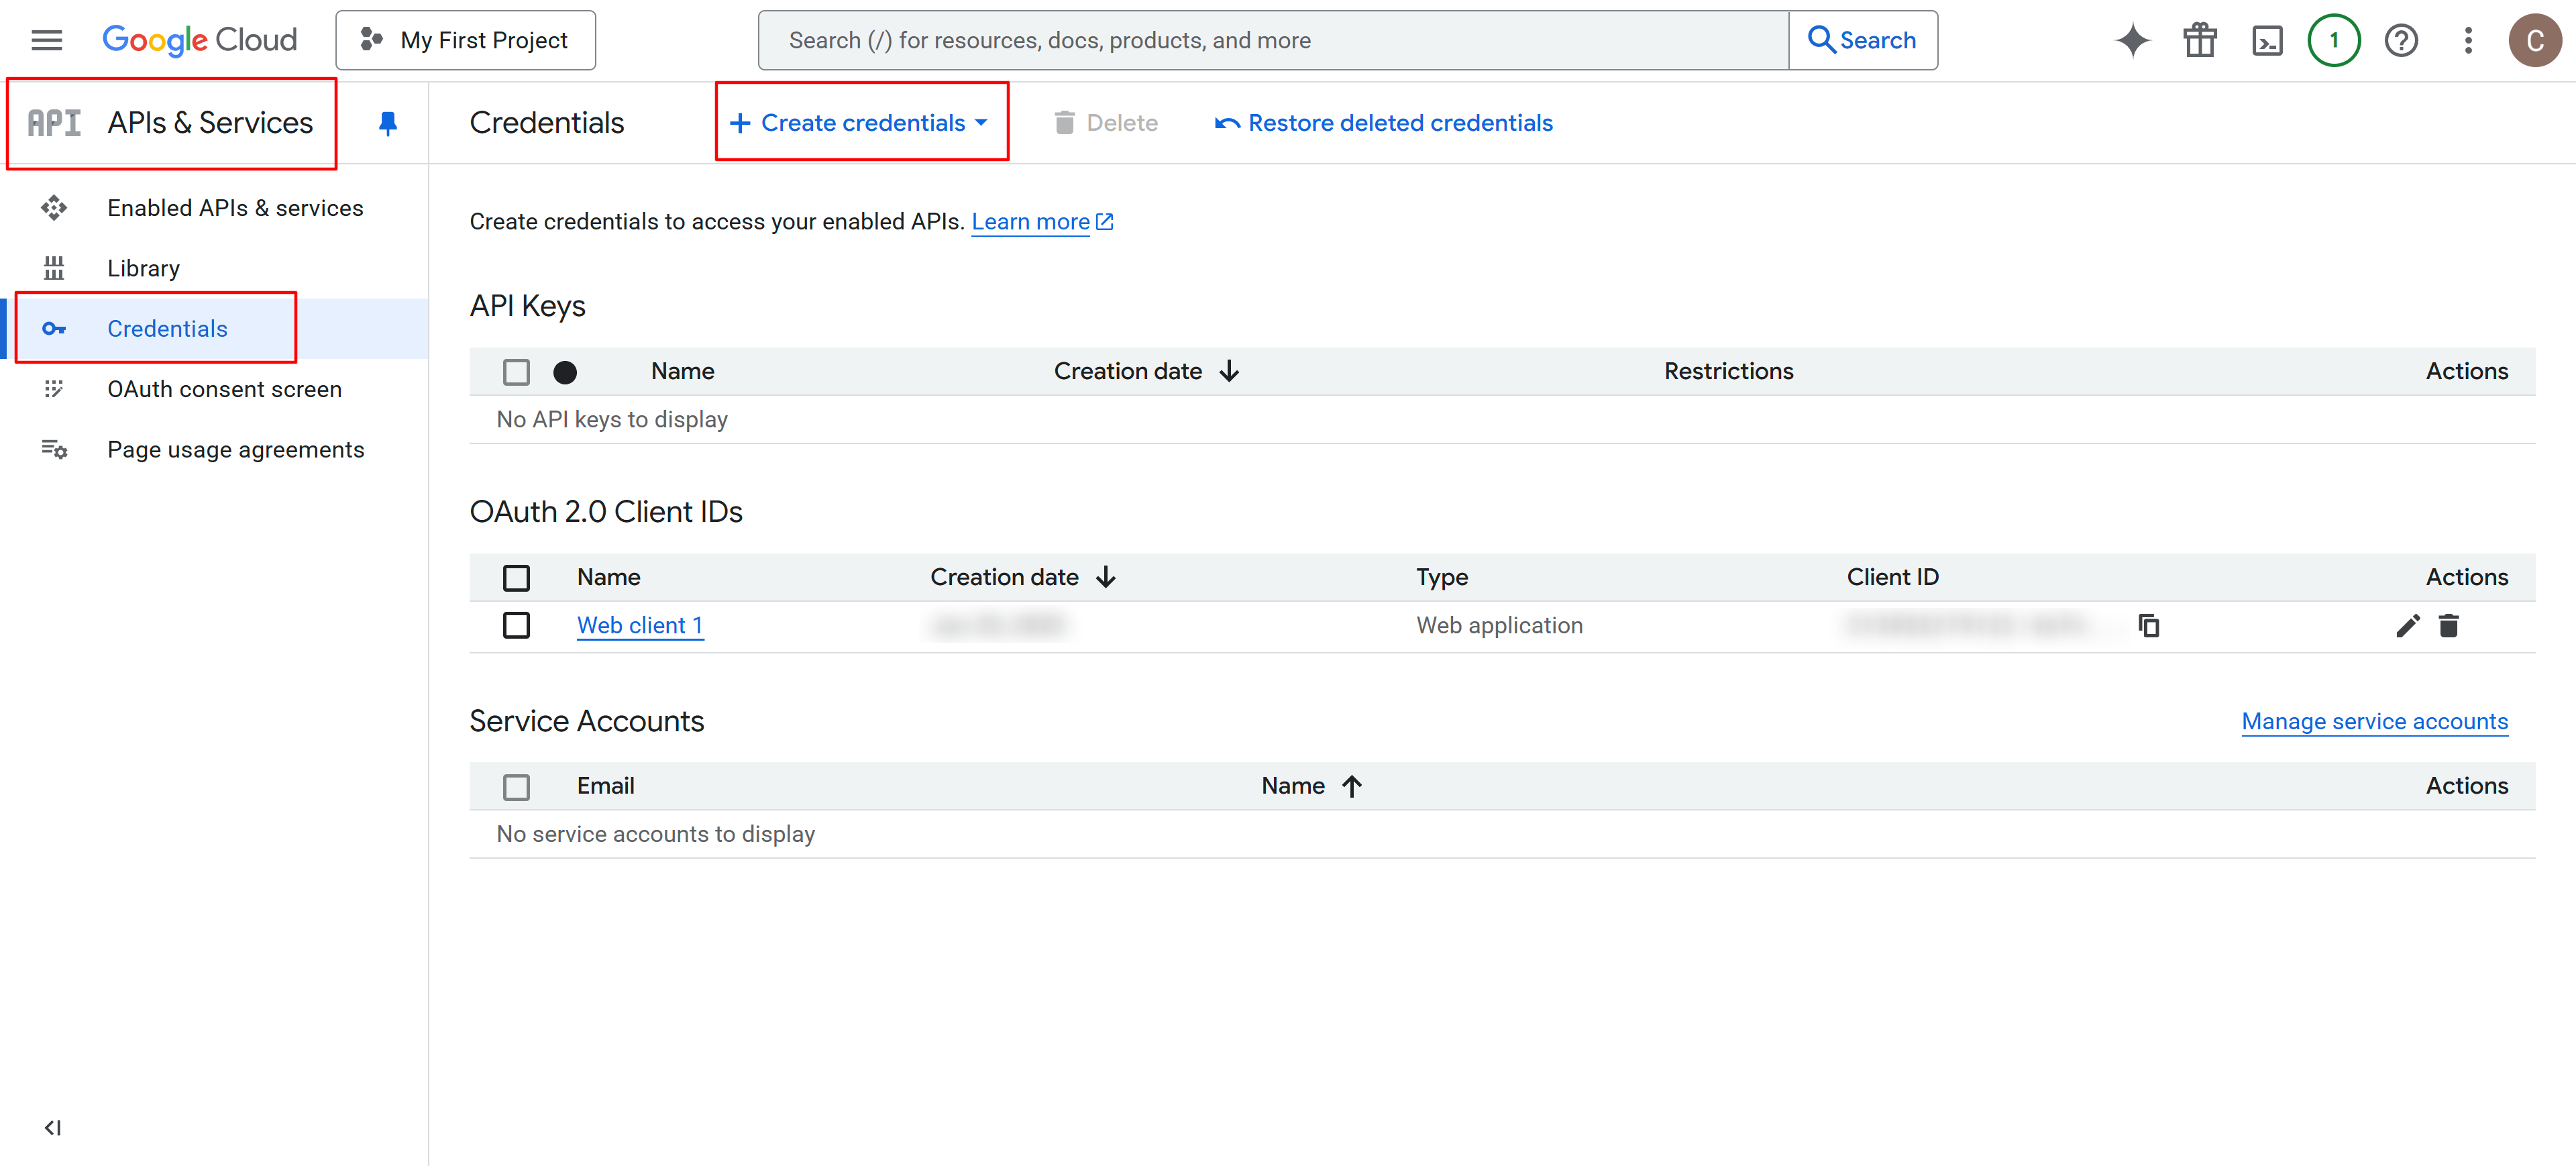Click the Gemini sparkle assistant icon

[x=2132, y=40]
